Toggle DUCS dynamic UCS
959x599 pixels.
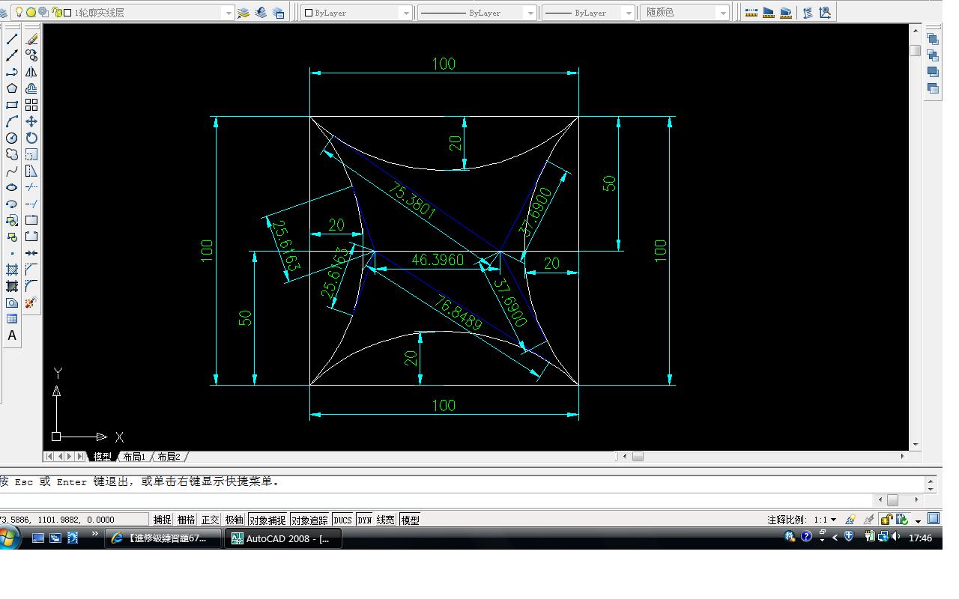[x=343, y=520]
